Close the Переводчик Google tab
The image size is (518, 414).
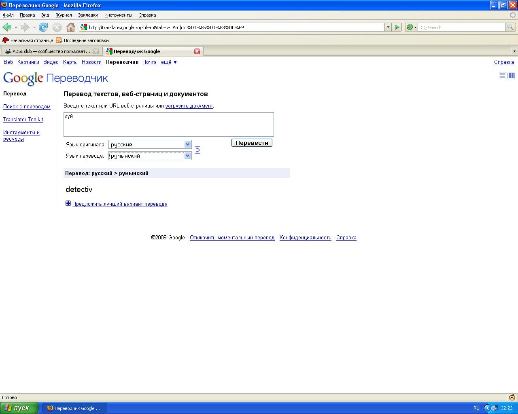[x=197, y=51]
